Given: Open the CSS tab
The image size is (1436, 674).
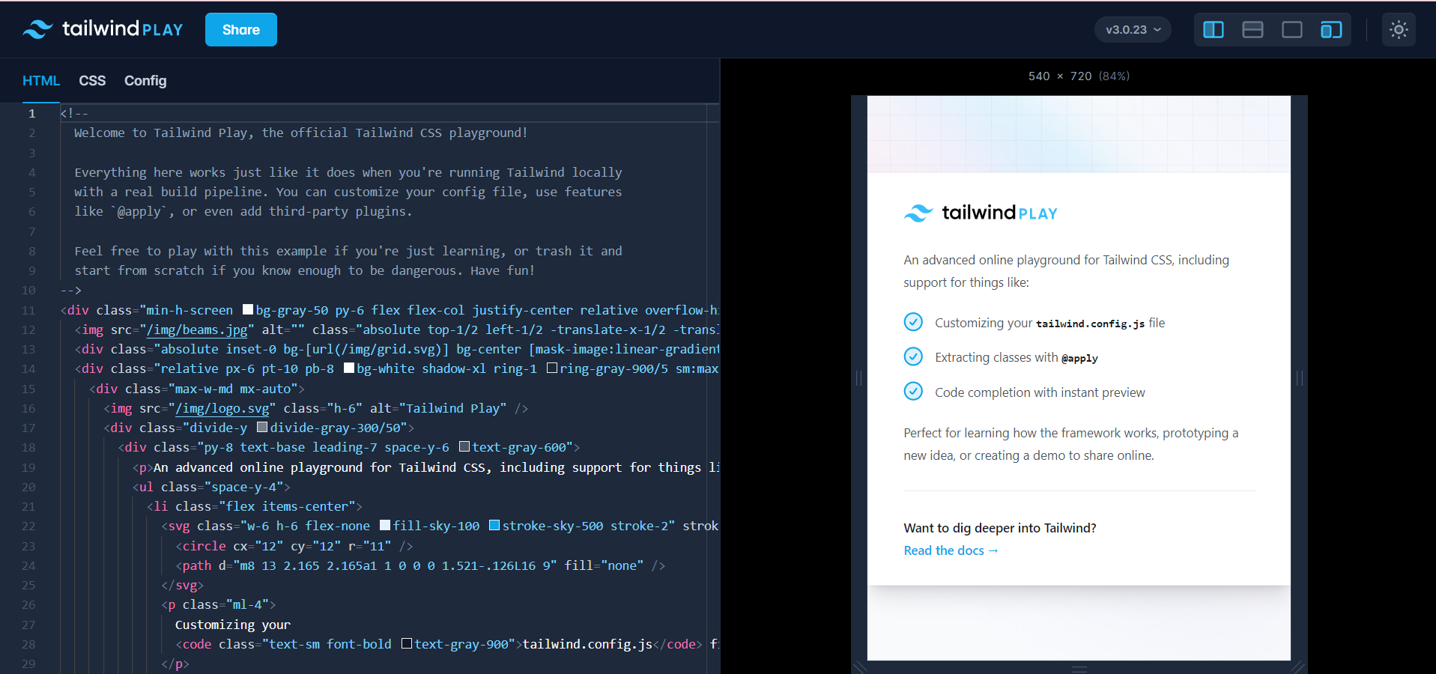Looking at the screenshot, I should 92,81.
